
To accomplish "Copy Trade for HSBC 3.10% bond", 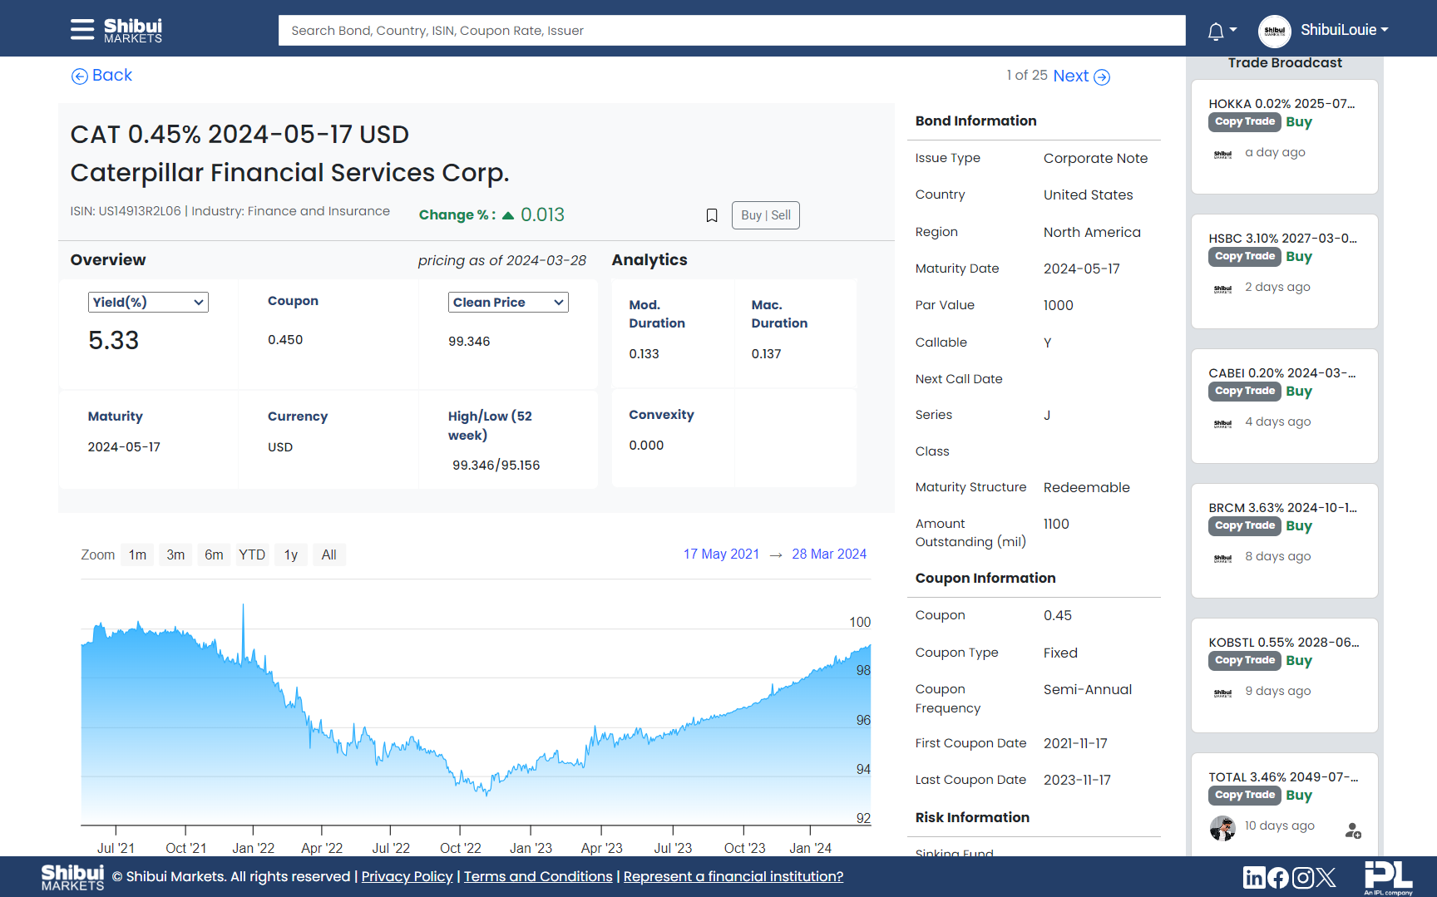I will coord(1245,257).
